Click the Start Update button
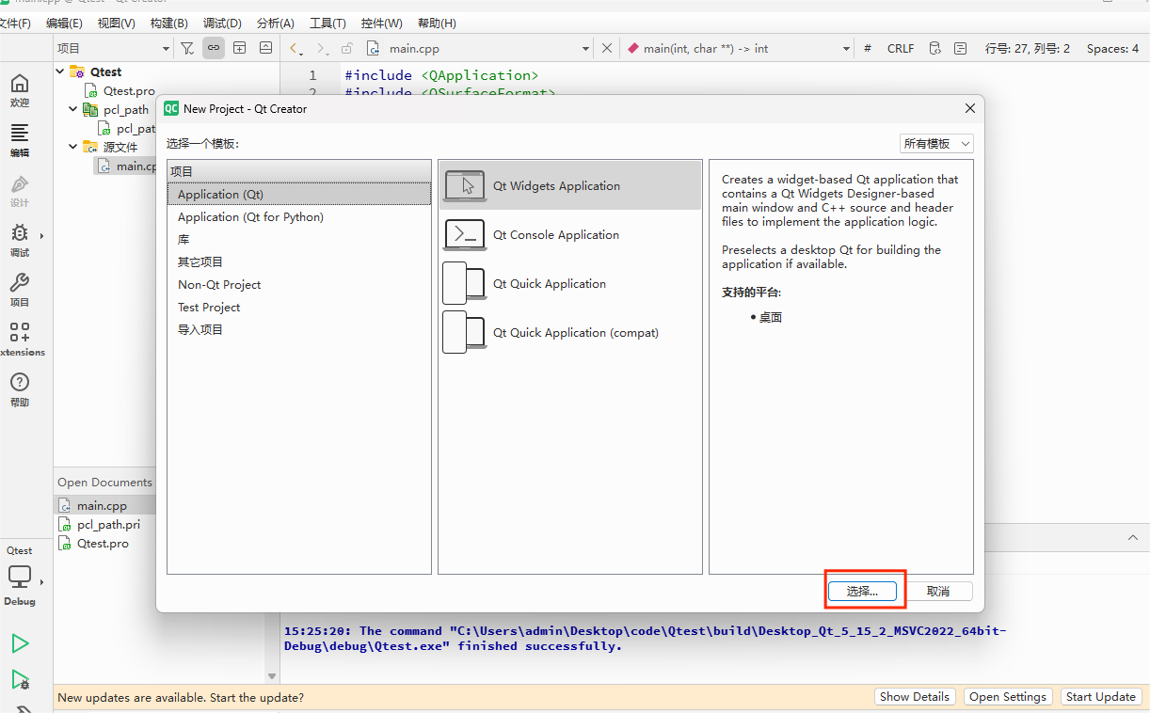Image resolution: width=1150 pixels, height=713 pixels. coord(1101,697)
